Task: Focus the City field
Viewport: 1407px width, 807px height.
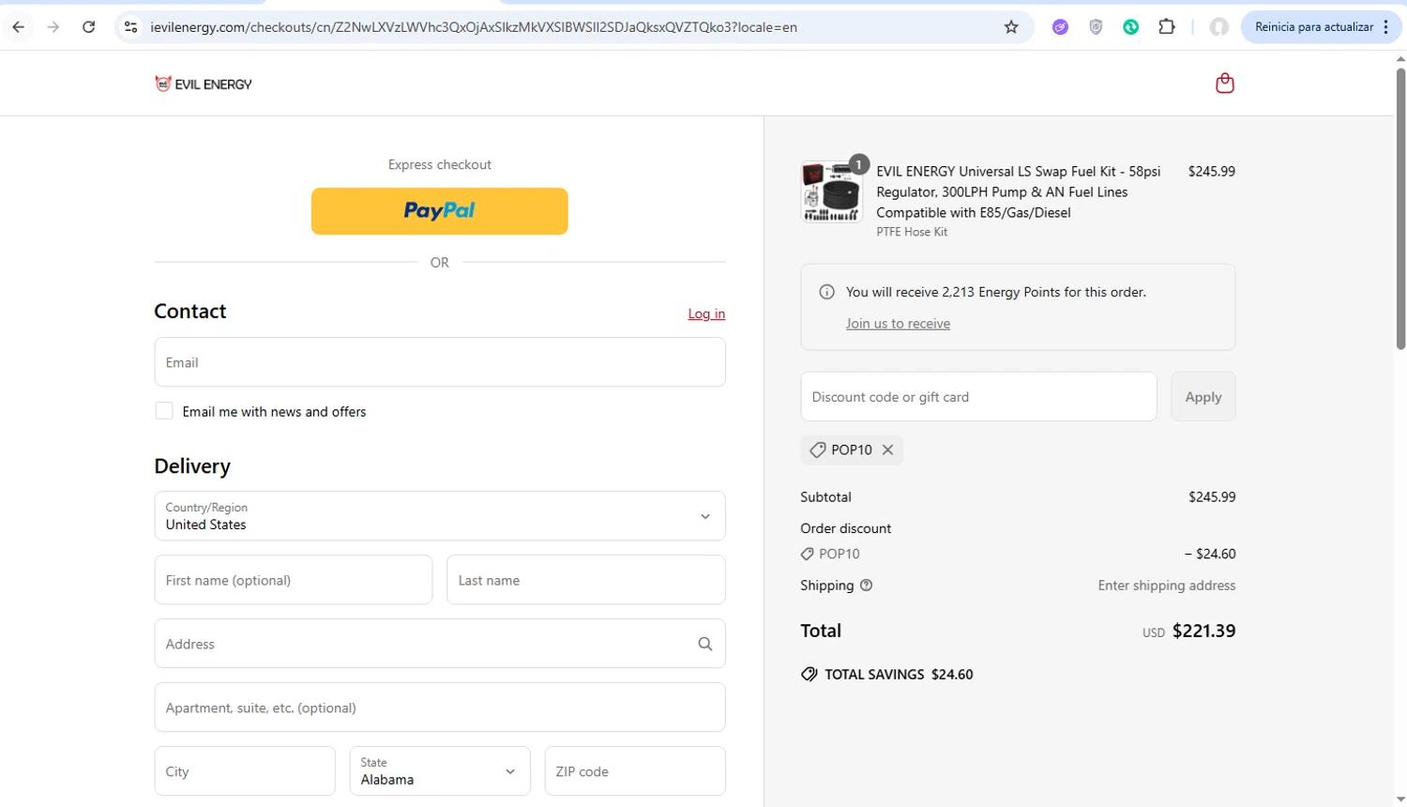Action: coord(245,771)
